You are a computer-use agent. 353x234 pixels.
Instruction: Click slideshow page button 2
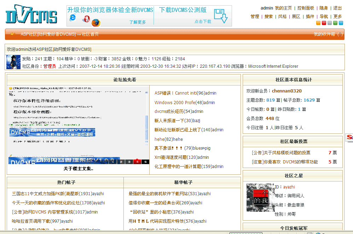[x=121, y=161]
